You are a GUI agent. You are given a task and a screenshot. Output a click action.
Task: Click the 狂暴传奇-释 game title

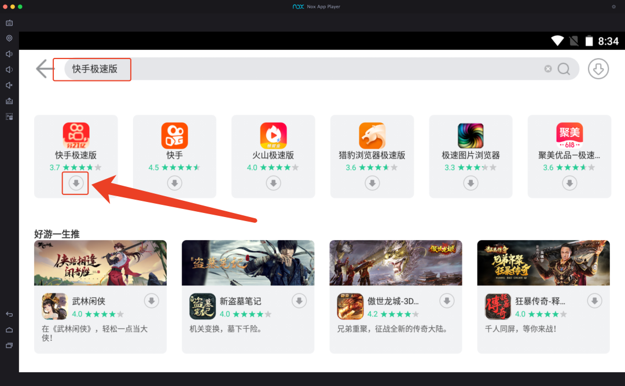(x=540, y=302)
